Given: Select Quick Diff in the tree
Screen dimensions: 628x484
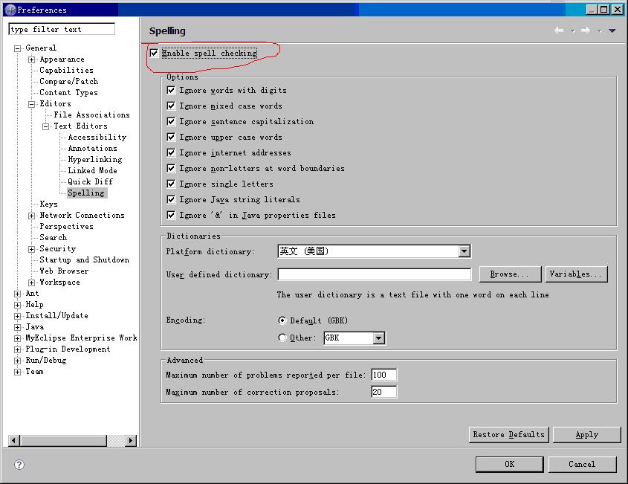Looking at the screenshot, I should click(90, 181).
